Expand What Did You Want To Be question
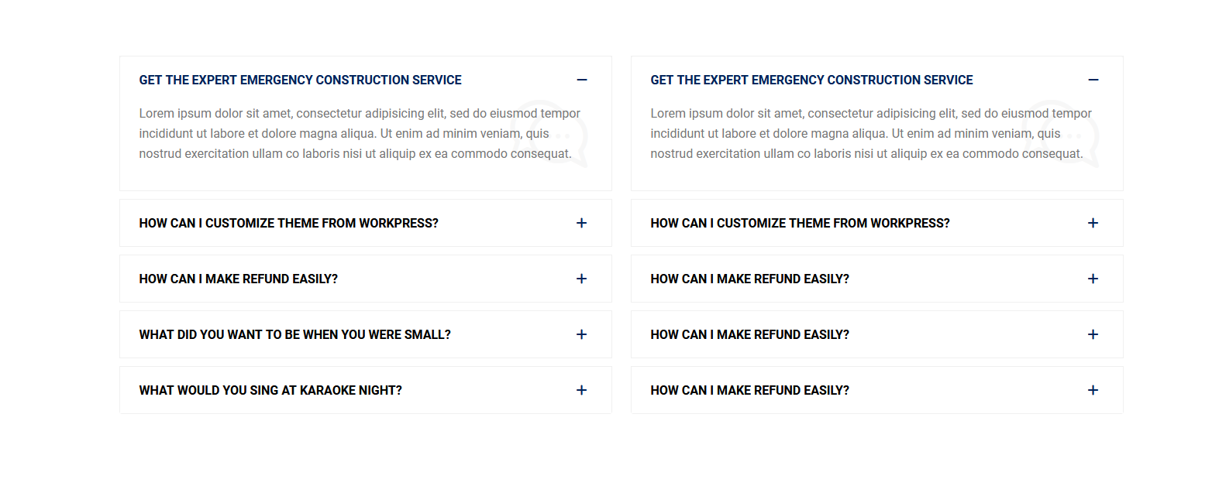 (x=294, y=334)
